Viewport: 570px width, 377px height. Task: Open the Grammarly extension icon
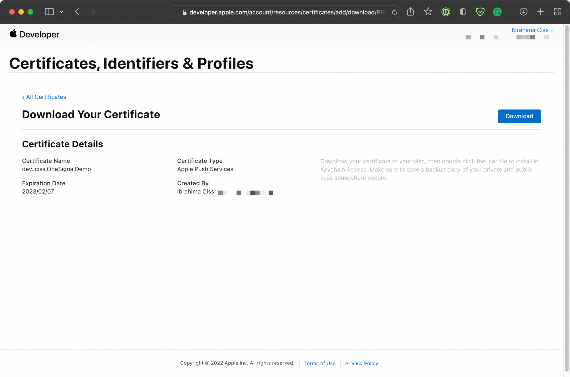pos(497,12)
